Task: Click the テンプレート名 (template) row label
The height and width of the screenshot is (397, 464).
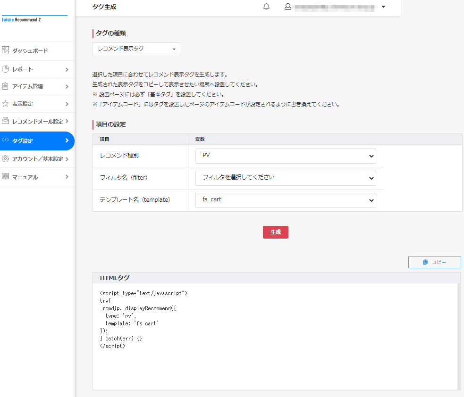Action: point(135,200)
